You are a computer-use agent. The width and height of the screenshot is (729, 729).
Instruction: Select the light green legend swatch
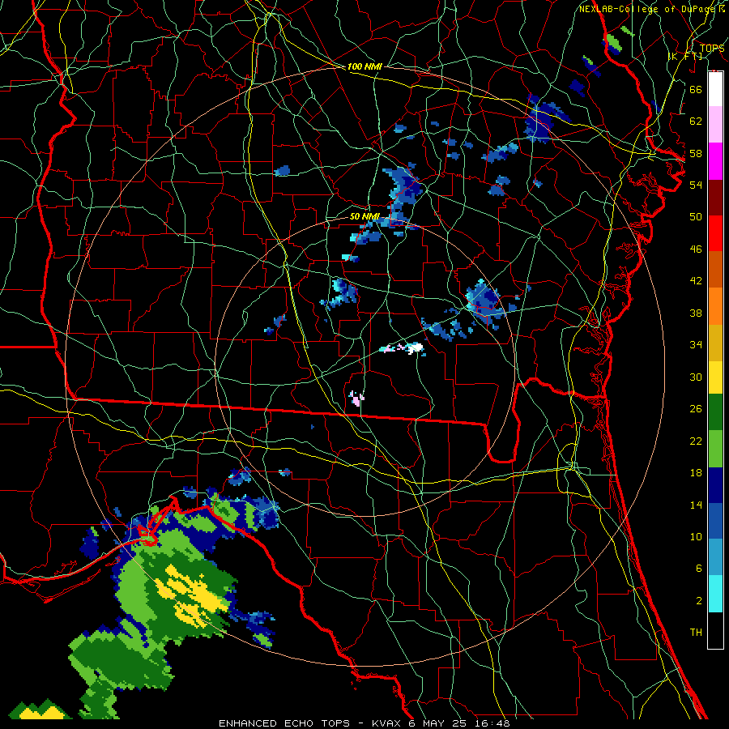click(715, 449)
